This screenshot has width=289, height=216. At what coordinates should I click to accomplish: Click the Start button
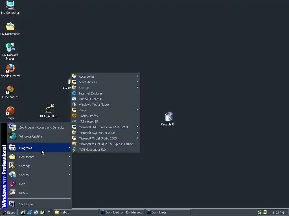point(8,213)
